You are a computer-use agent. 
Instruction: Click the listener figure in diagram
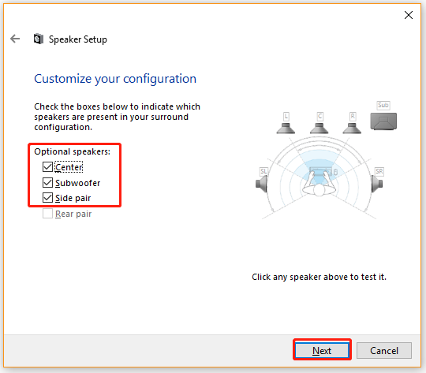tap(319, 183)
